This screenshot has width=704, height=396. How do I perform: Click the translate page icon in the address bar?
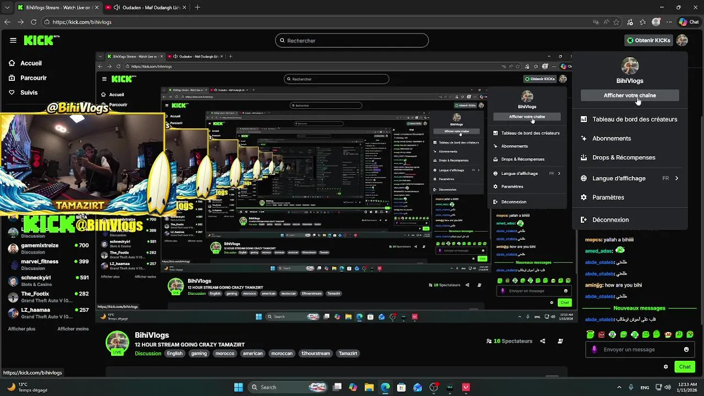click(x=596, y=22)
